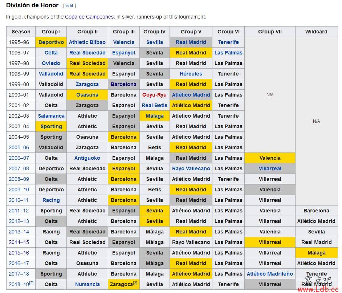This screenshot has height=293, width=342.
Task: Open the 2009–10 season link
Action: [x=19, y=190]
